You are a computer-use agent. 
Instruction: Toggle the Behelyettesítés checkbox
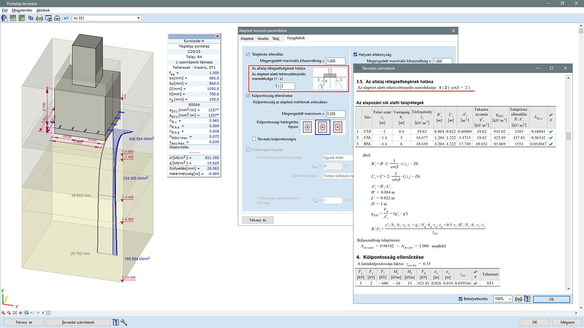(461, 299)
